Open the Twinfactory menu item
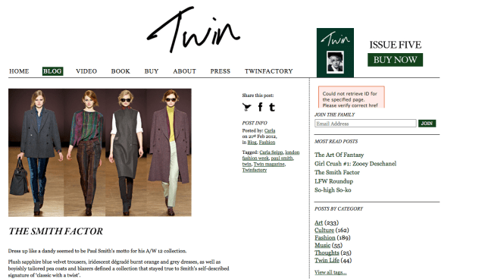Image resolution: width=485 pixels, height=279 pixels. click(x=268, y=71)
